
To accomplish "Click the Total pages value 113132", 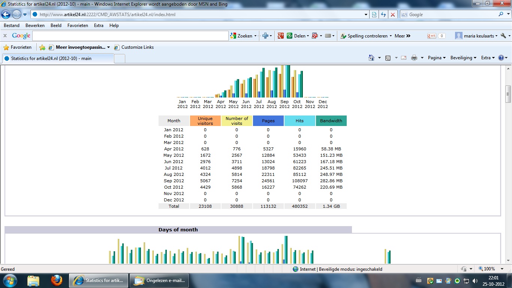I will pyautogui.click(x=268, y=206).
